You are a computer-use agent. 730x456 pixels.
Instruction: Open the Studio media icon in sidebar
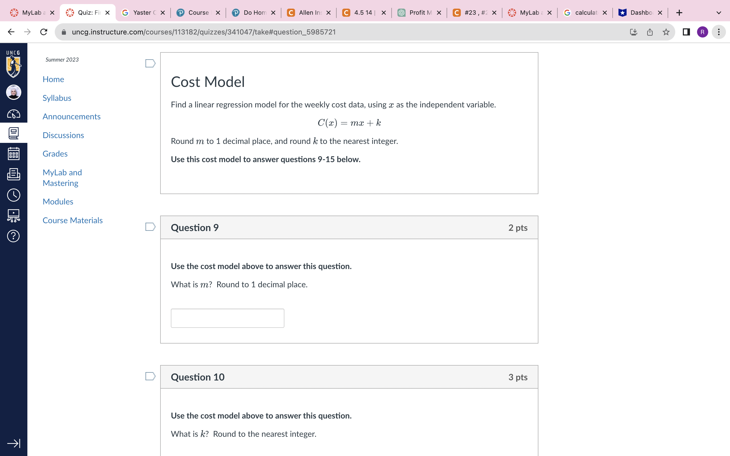(x=14, y=216)
